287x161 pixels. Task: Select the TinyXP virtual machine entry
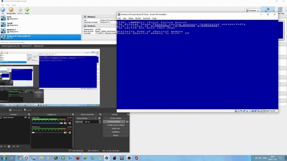tap(41, 24)
